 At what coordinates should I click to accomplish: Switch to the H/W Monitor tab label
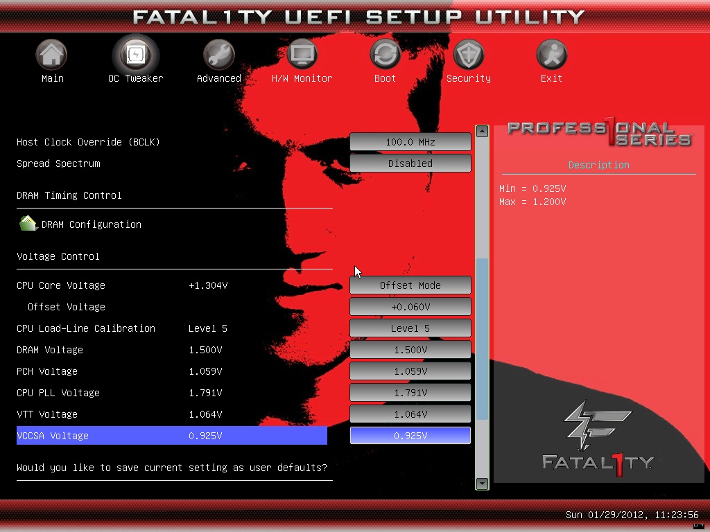[x=302, y=78]
